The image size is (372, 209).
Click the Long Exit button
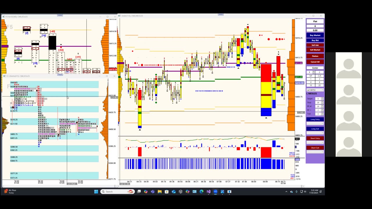(315, 129)
